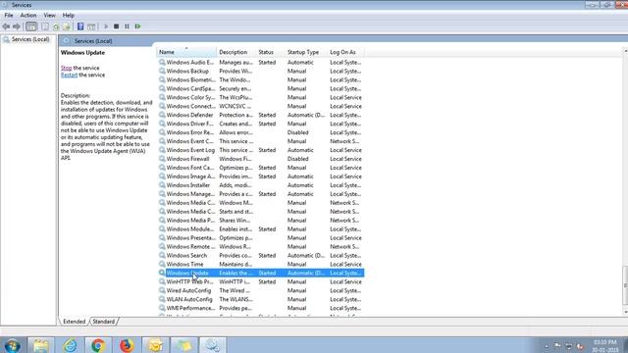Click the Show/Hide Action Pane toolbar icon
This screenshot has width=628, height=353.
pos(91,26)
